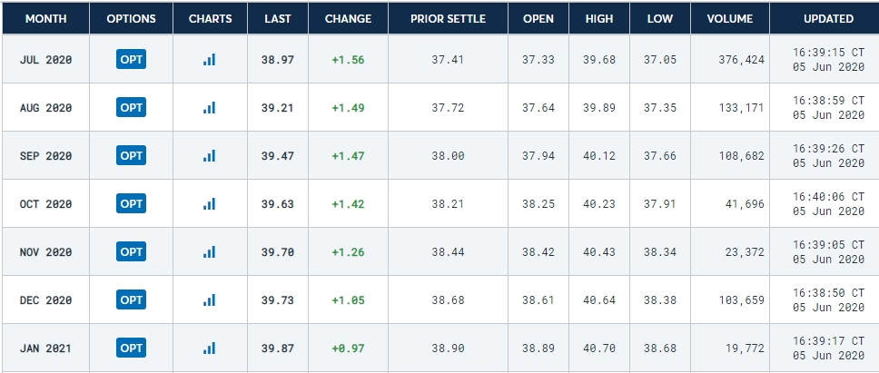The image size is (879, 373).
Task: Select the OPT button in NOV 2020 row
Action: pyautogui.click(x=131, y=252)
